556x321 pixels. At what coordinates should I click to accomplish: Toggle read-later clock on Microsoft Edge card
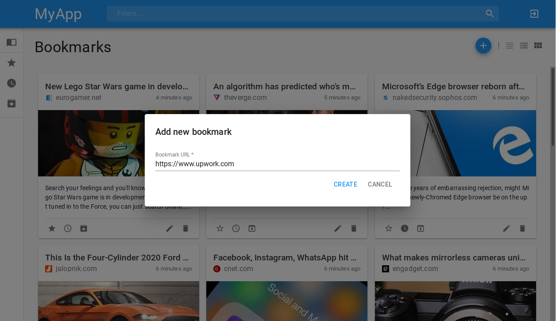(x=405, y=229)
